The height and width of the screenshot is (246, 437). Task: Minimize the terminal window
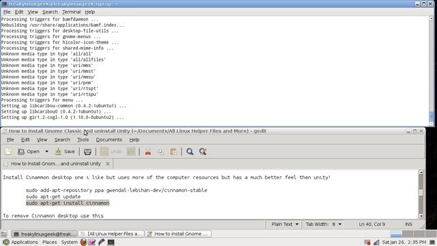(x=417, y=4)
